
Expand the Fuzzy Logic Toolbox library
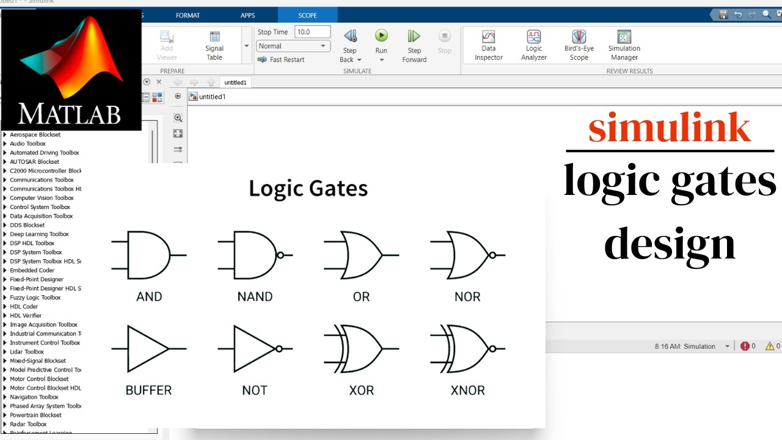tap(5, 298)
